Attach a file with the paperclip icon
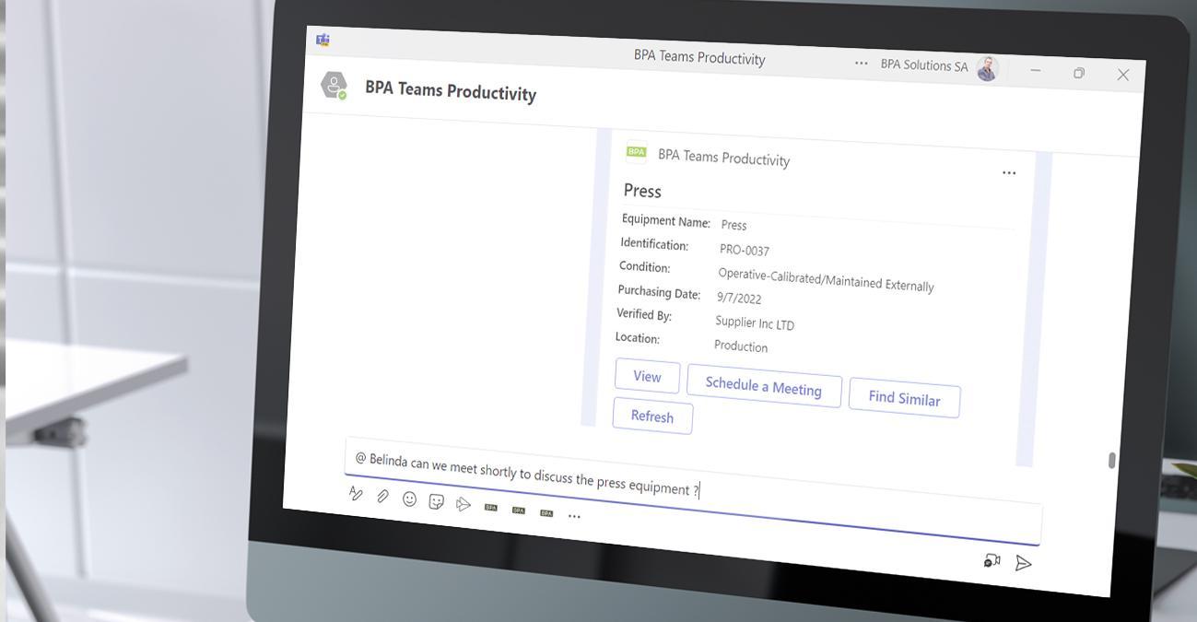 point(382,497)
